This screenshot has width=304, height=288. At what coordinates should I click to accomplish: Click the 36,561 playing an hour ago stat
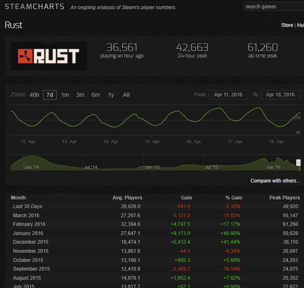coord(122,50)
